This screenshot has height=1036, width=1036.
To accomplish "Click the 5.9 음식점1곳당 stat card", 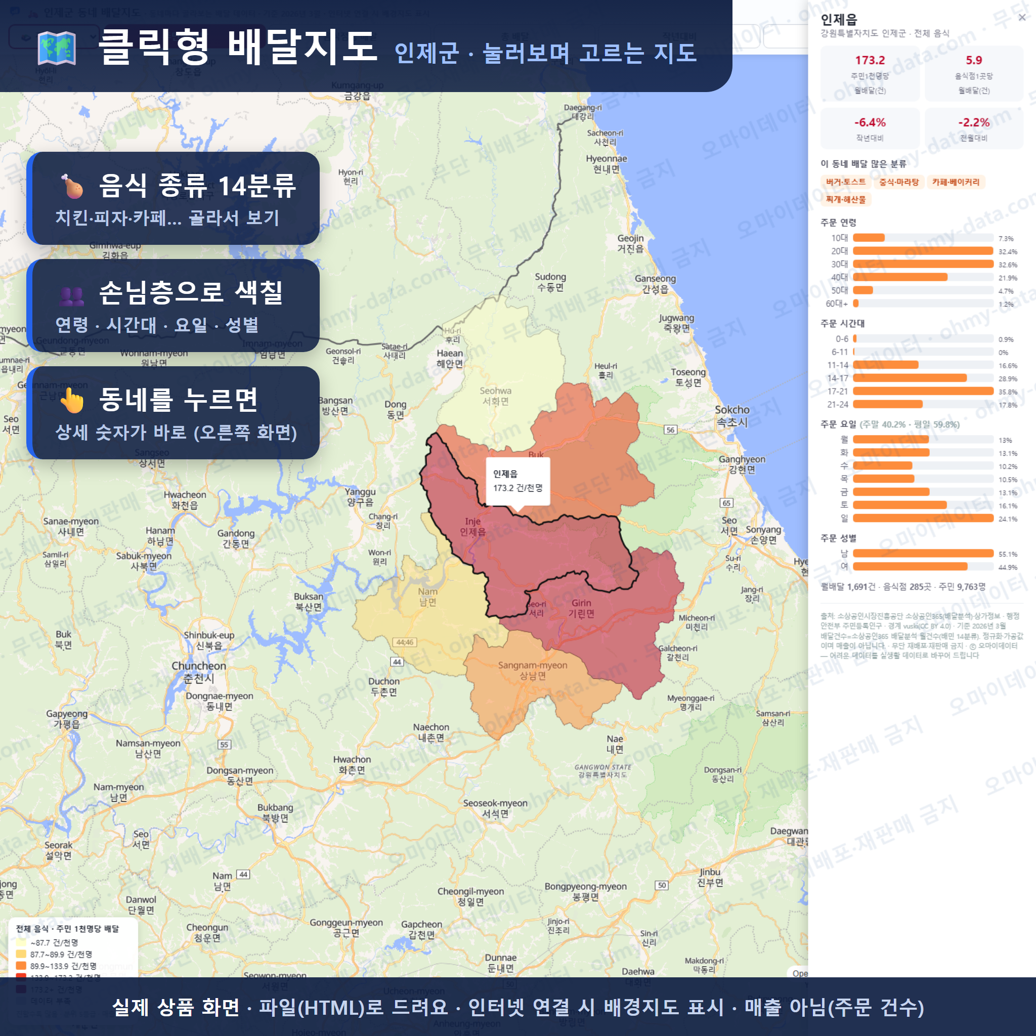I will pyautogui.click(x=974, y=73).
